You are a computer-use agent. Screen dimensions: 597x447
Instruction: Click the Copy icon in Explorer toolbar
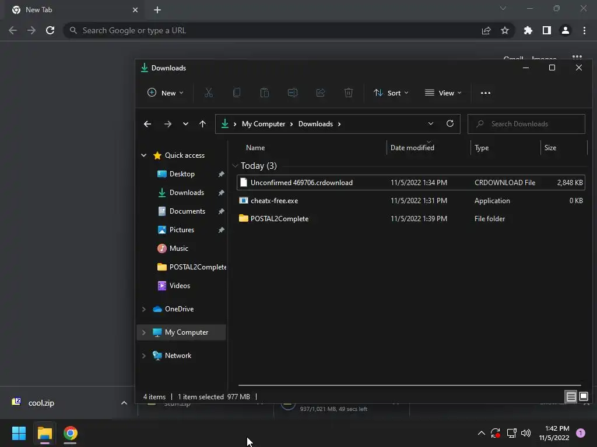(x=237, y=93)
